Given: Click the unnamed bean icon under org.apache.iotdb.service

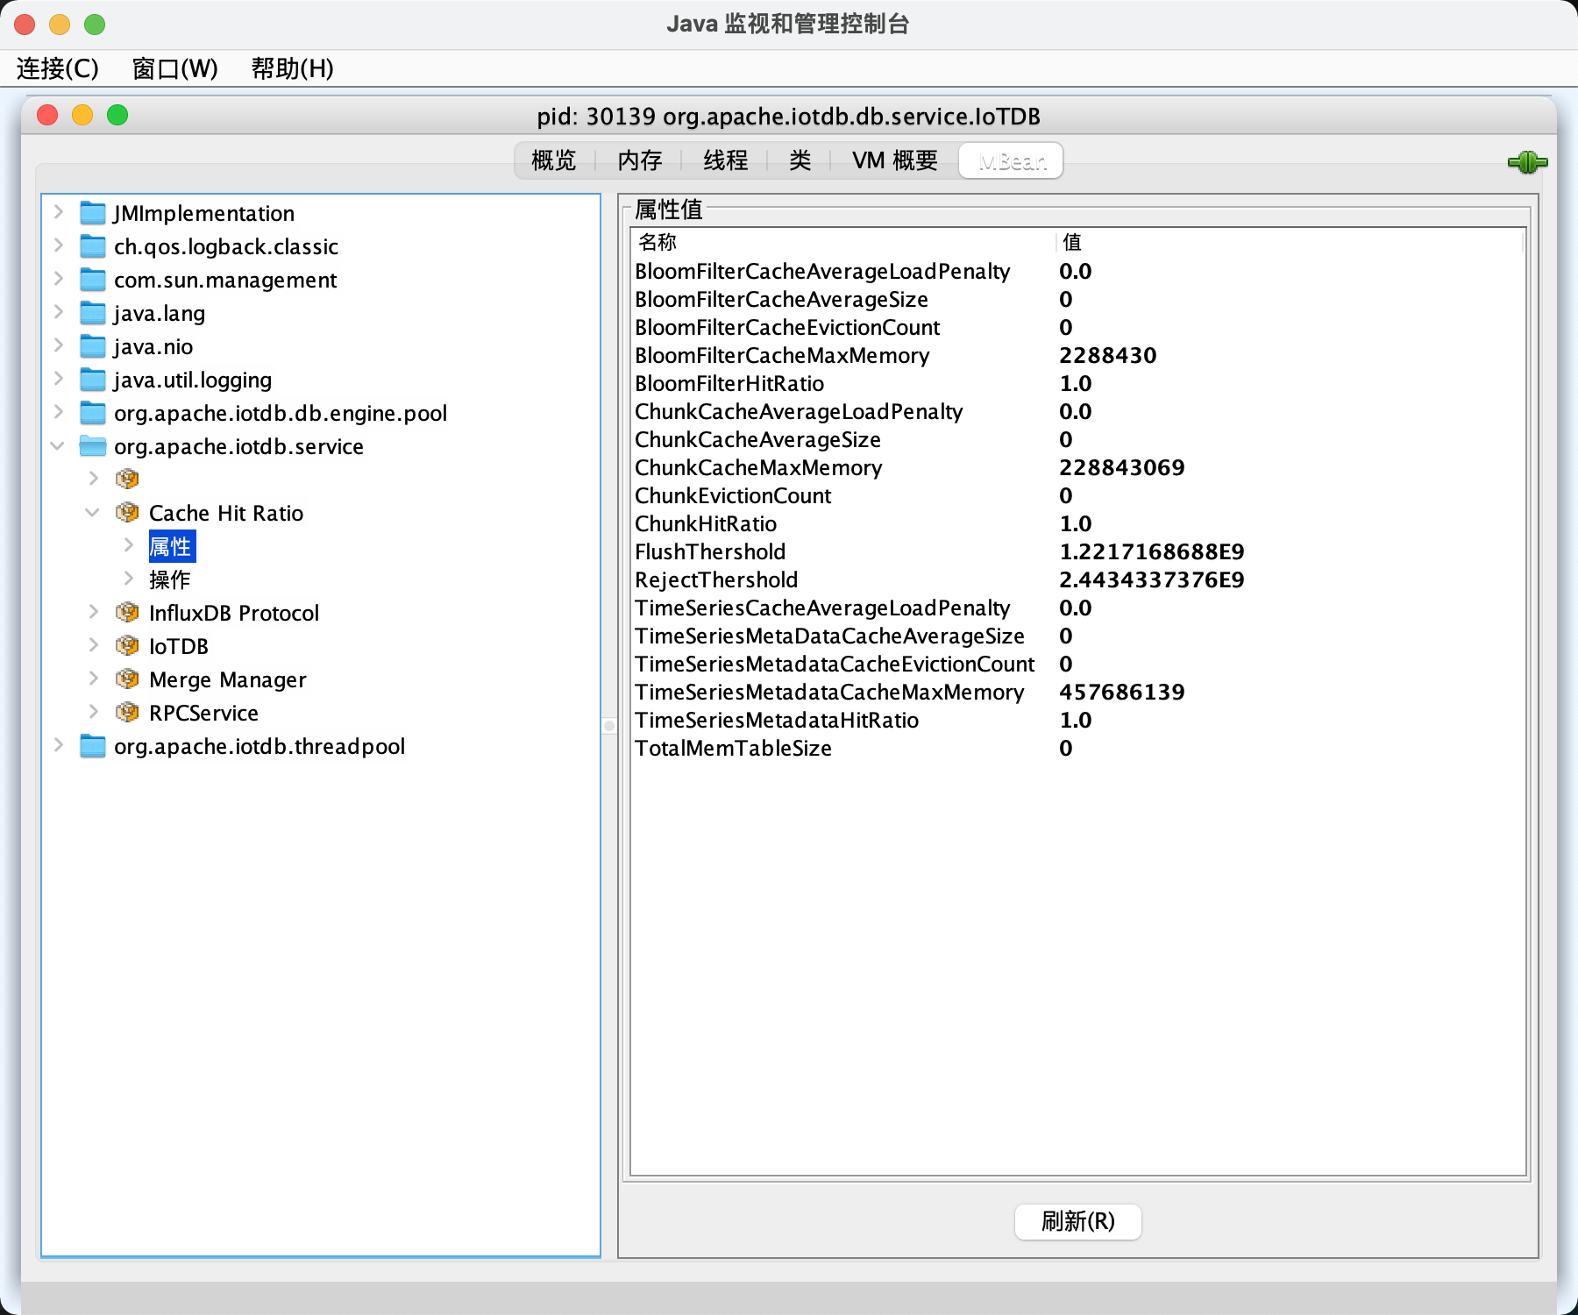Looking at the screenshot, I should click(x=127, y=479).
